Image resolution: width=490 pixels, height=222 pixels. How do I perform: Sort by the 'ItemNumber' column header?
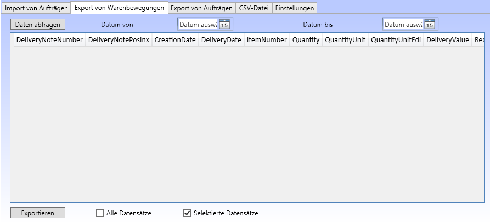267,40
